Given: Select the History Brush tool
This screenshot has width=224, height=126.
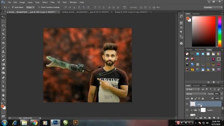Looking at the screenshot, I should 3,56.
